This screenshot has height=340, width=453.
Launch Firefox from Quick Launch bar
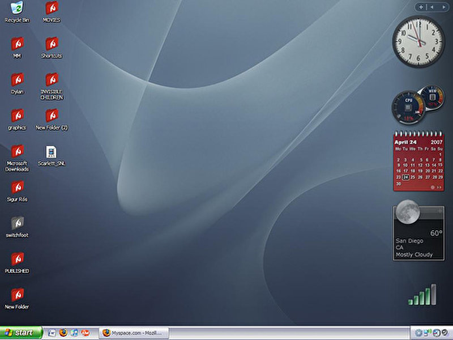tap(63, 333)
